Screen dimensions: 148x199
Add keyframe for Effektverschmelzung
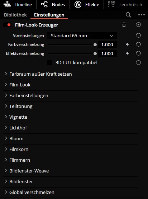click(x=127, y=53)
